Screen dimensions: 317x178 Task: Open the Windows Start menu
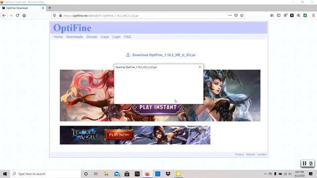5,174
